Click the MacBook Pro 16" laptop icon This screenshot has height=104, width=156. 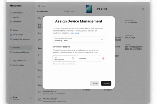[40, 99]
